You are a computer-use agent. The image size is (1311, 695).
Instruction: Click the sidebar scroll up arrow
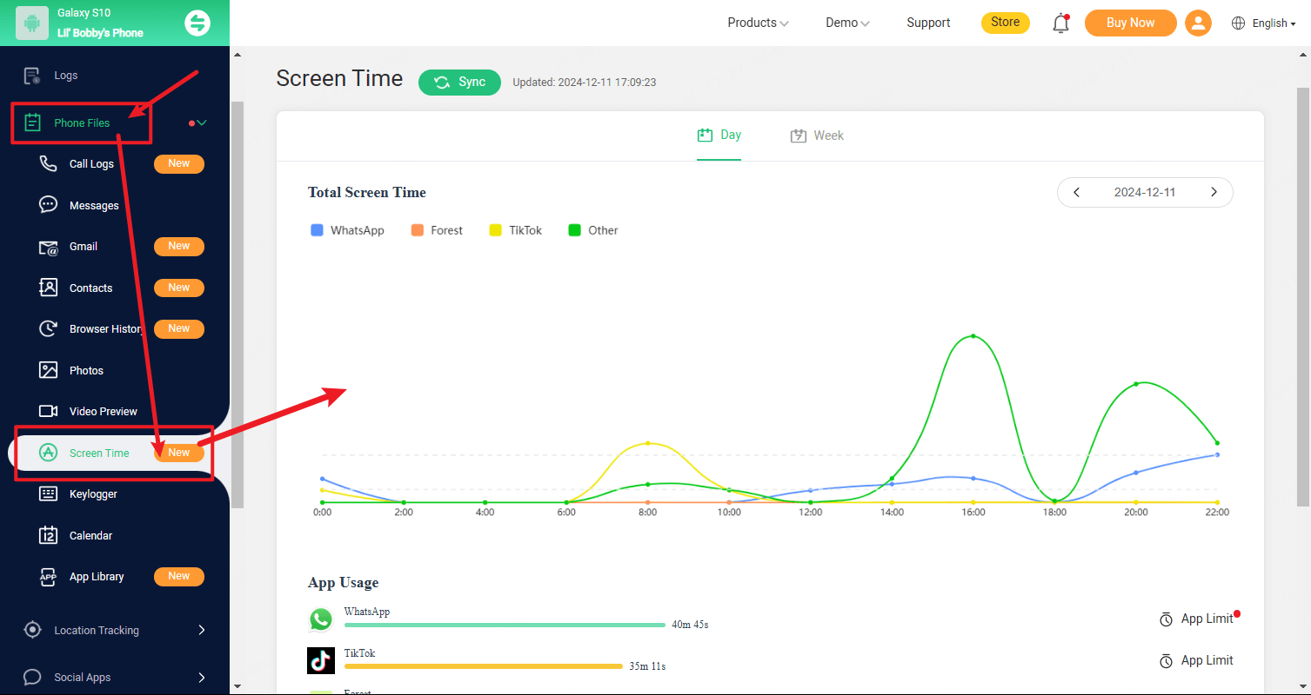[x=237, y=54]
